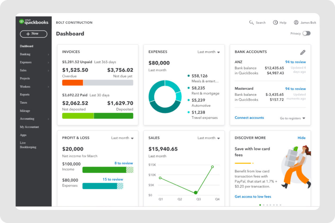Expand the Banking sidebar section
Viewport: 335px width, 223px height.
tap(25, 54)
